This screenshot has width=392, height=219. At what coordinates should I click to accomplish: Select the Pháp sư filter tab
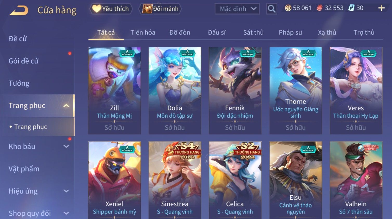tap(290, 32)
